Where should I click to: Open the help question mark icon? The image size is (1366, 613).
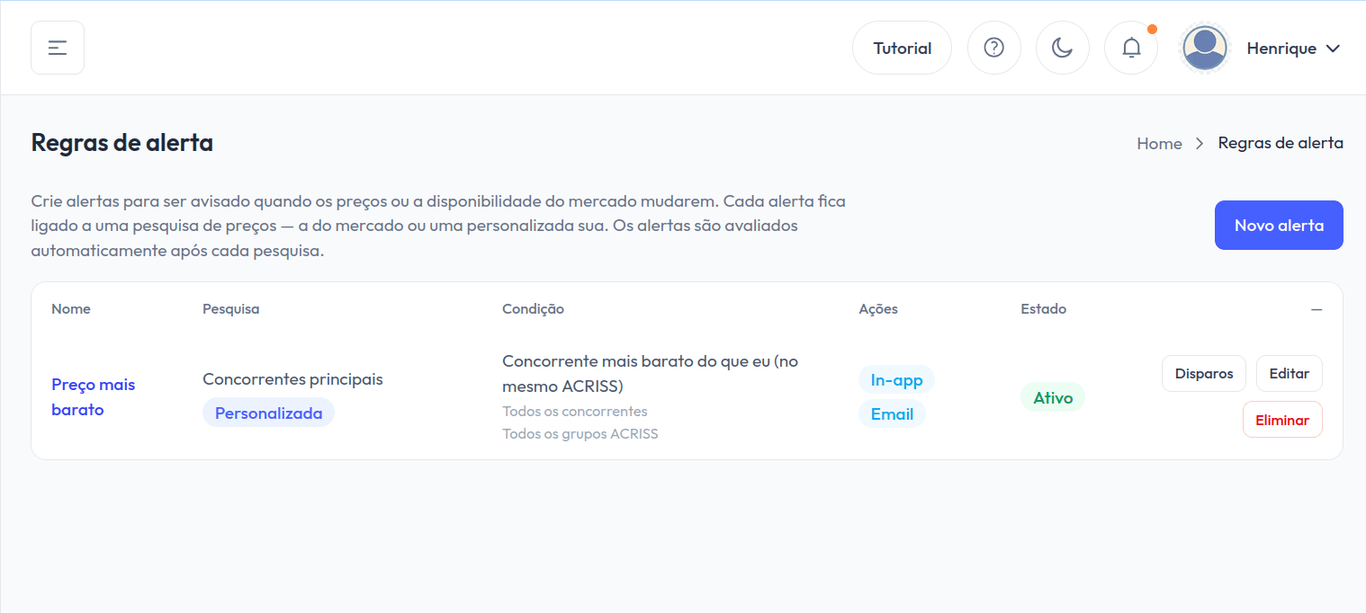(994, 48)
